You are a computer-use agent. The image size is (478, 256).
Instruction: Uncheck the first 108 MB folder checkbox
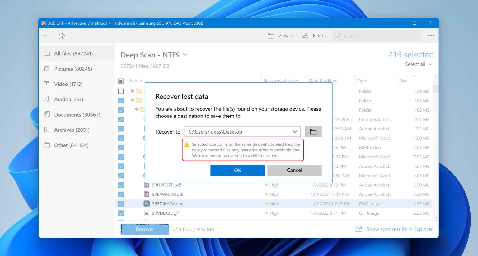121,101
